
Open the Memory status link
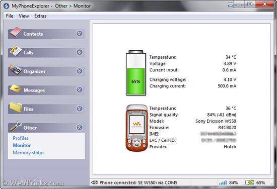click(28, 153)
